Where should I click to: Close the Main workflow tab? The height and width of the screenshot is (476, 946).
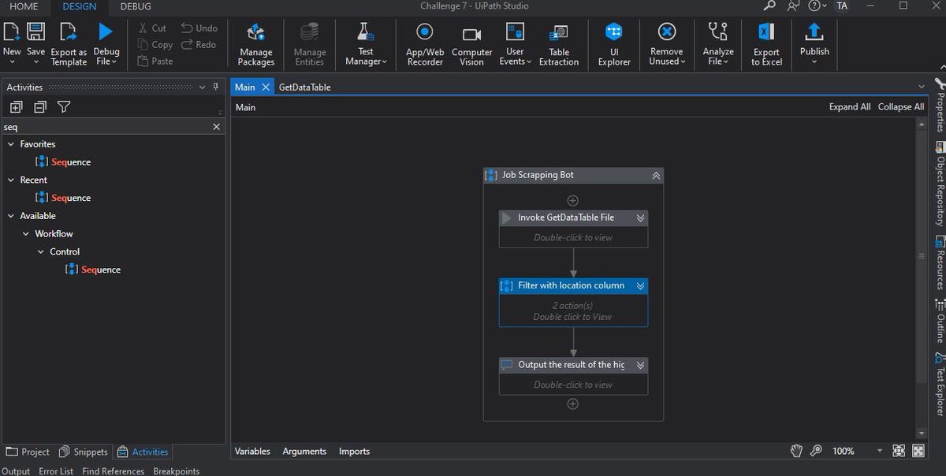point(266,87)
